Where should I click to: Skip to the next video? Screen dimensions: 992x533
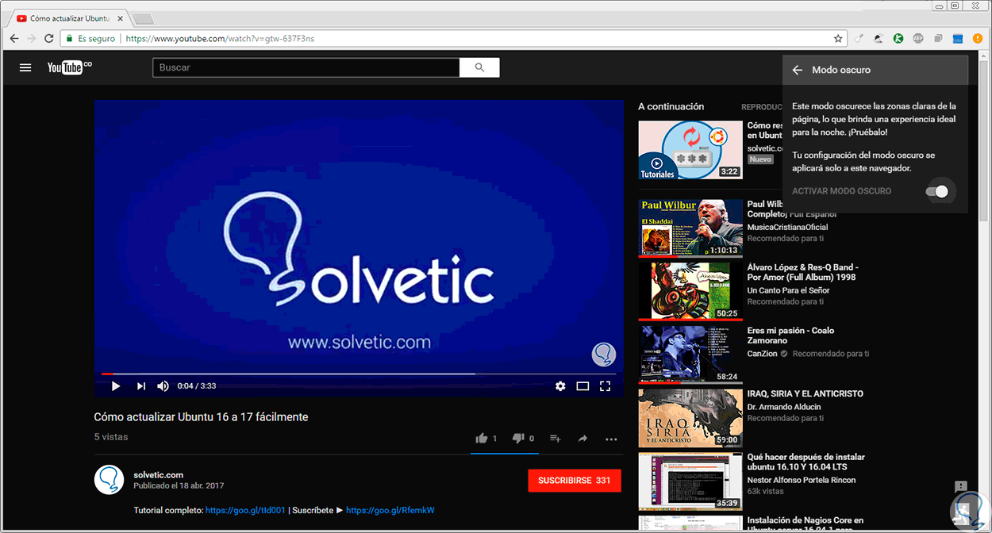pos(141,386)
